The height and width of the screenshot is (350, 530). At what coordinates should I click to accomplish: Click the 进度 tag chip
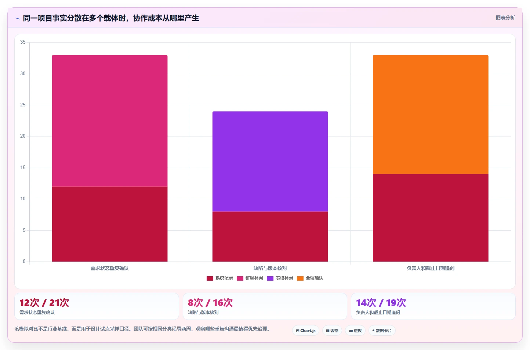tap(355, 331)
